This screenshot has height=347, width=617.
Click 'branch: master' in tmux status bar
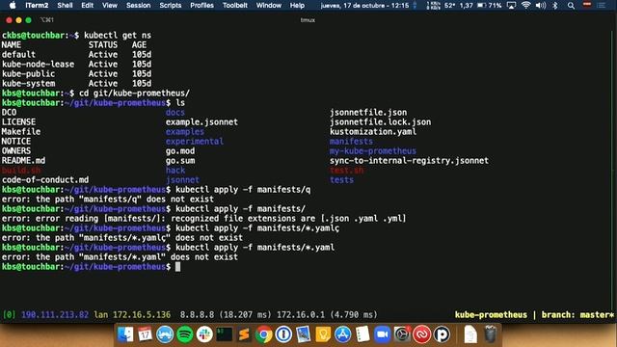(577, 315)
